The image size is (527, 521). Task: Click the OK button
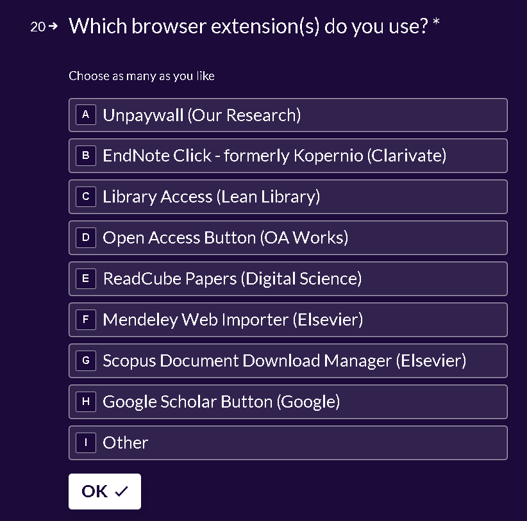pos(105,492)
